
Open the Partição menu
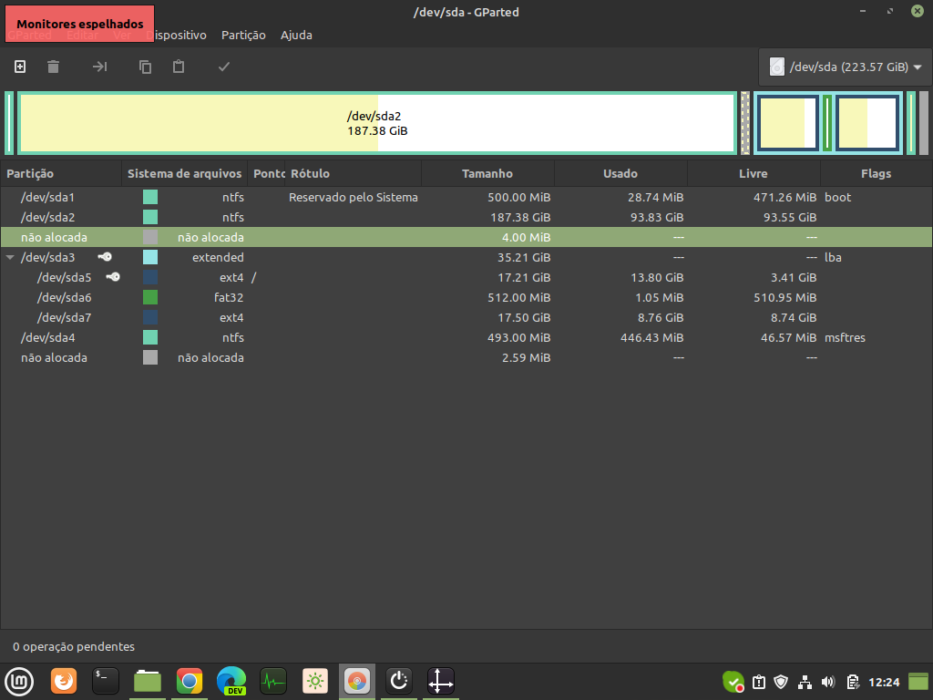(x=243, y=36)
